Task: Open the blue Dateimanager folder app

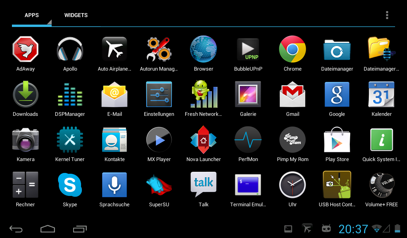Action: coord(337,50)
